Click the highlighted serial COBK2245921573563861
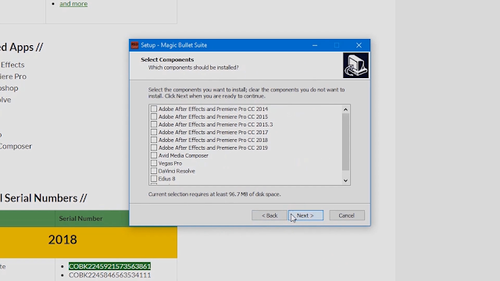500x281 pixels. (x=109, y=266)
